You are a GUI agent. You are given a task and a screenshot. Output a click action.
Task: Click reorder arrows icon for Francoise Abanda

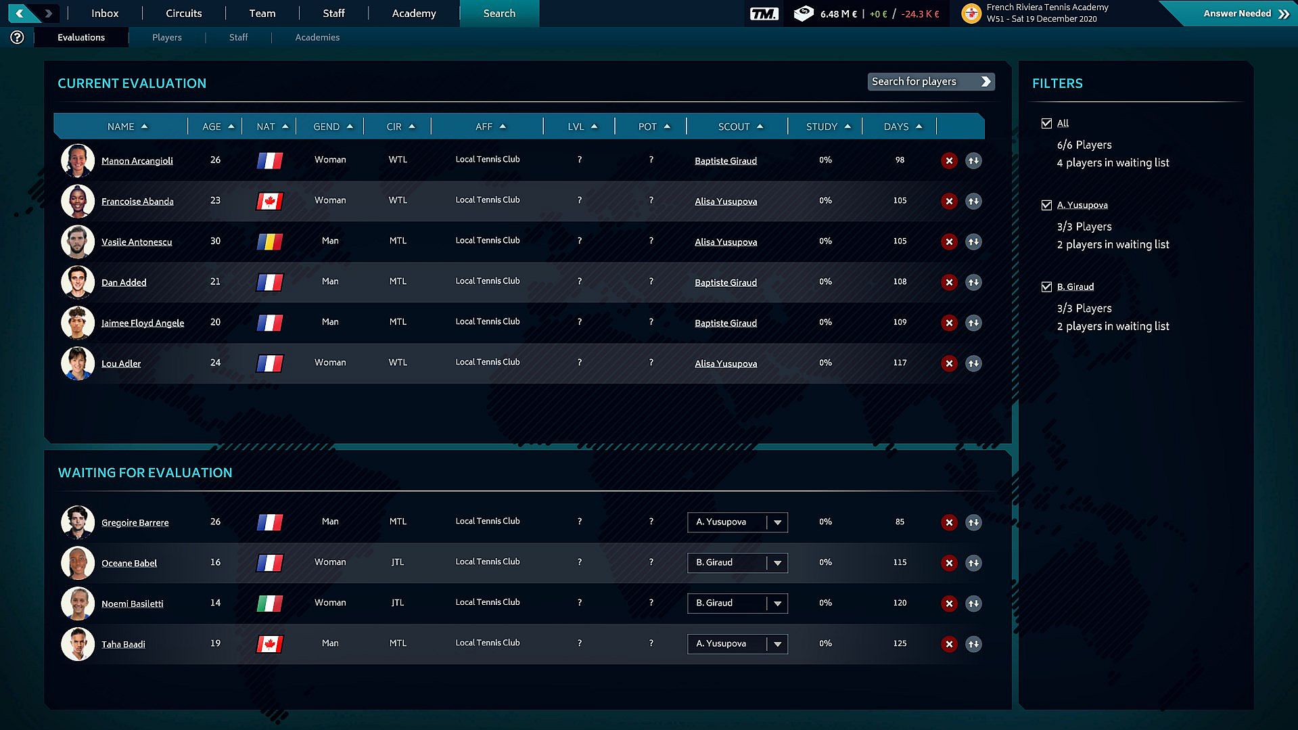point(973,201)
